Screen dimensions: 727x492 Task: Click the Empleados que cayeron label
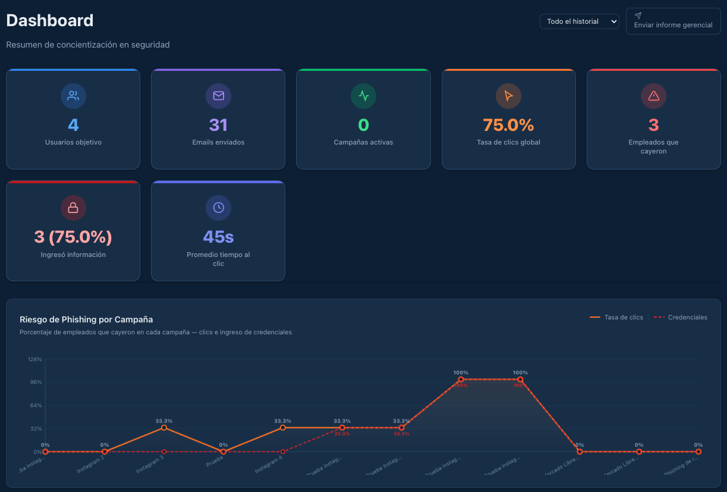[653, 147]
